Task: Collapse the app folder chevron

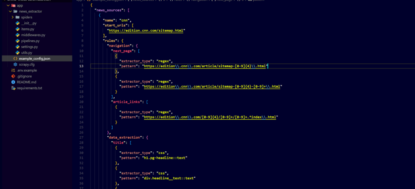Action: tap(7, 6)
